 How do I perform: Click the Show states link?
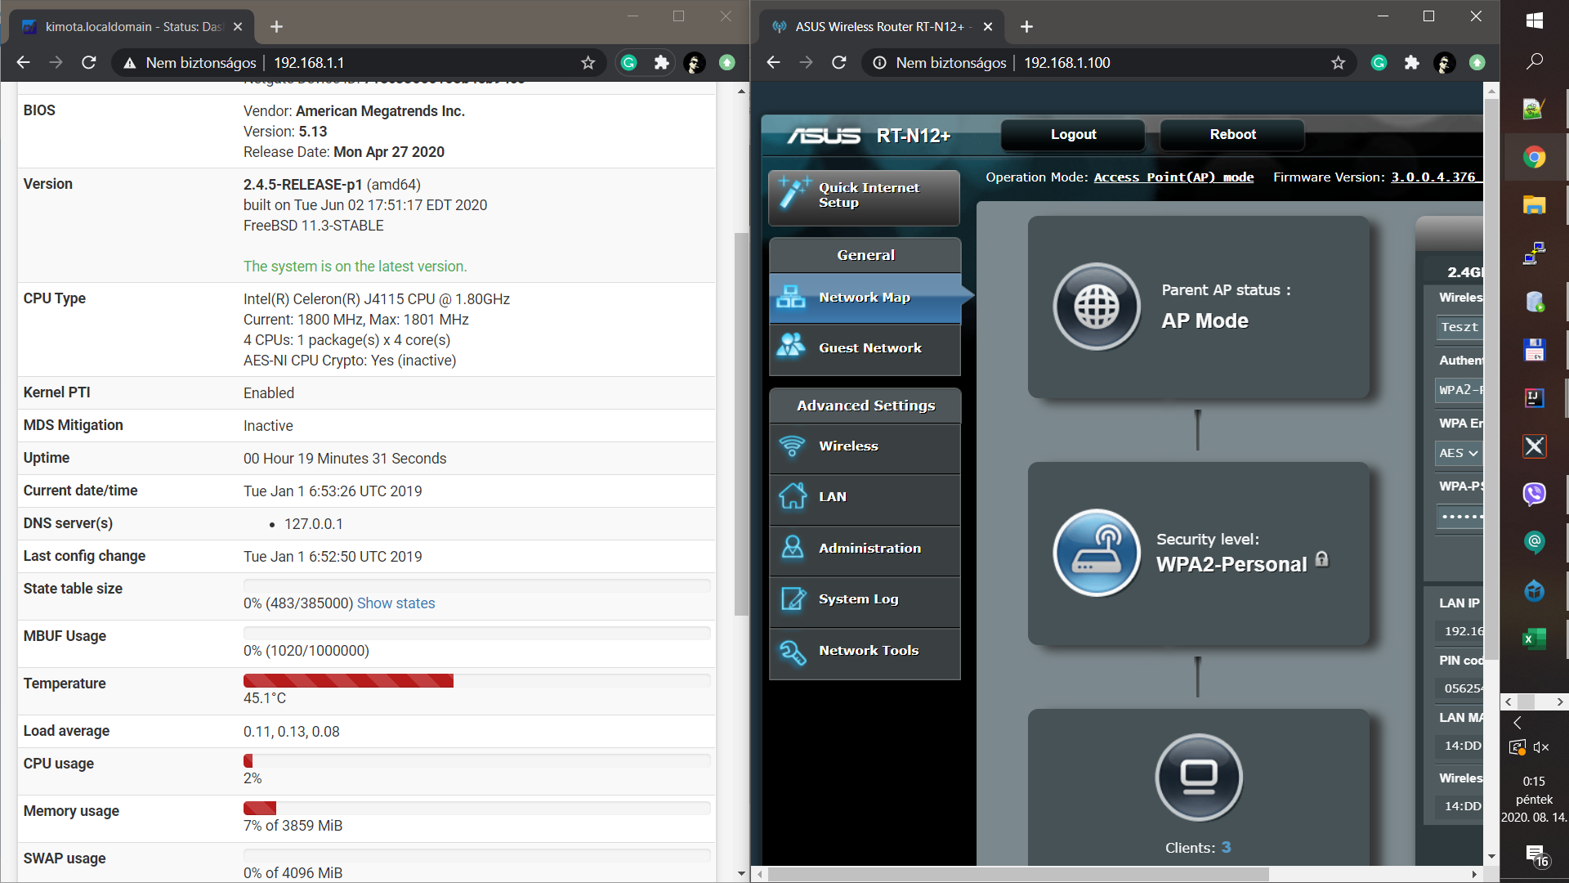[x=396, y=603]
